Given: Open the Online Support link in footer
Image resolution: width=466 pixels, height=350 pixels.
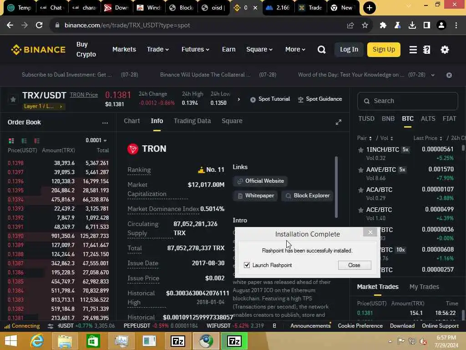Looking at the screenshot, I should click(440, 326).
